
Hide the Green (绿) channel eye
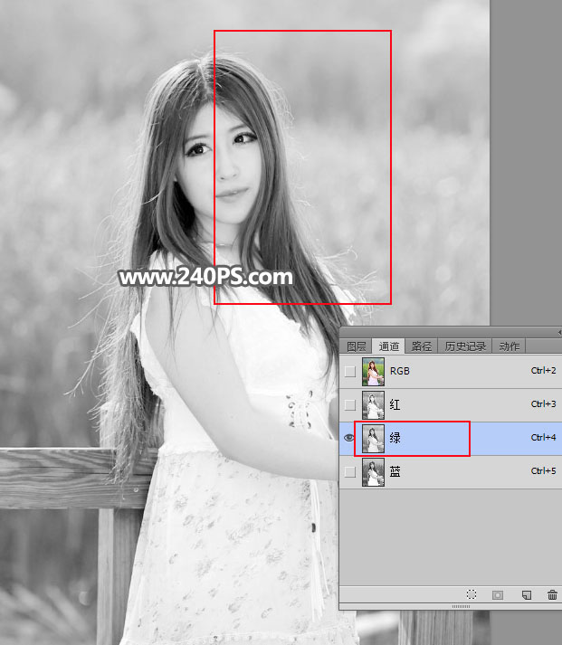(x=349, y=438)
